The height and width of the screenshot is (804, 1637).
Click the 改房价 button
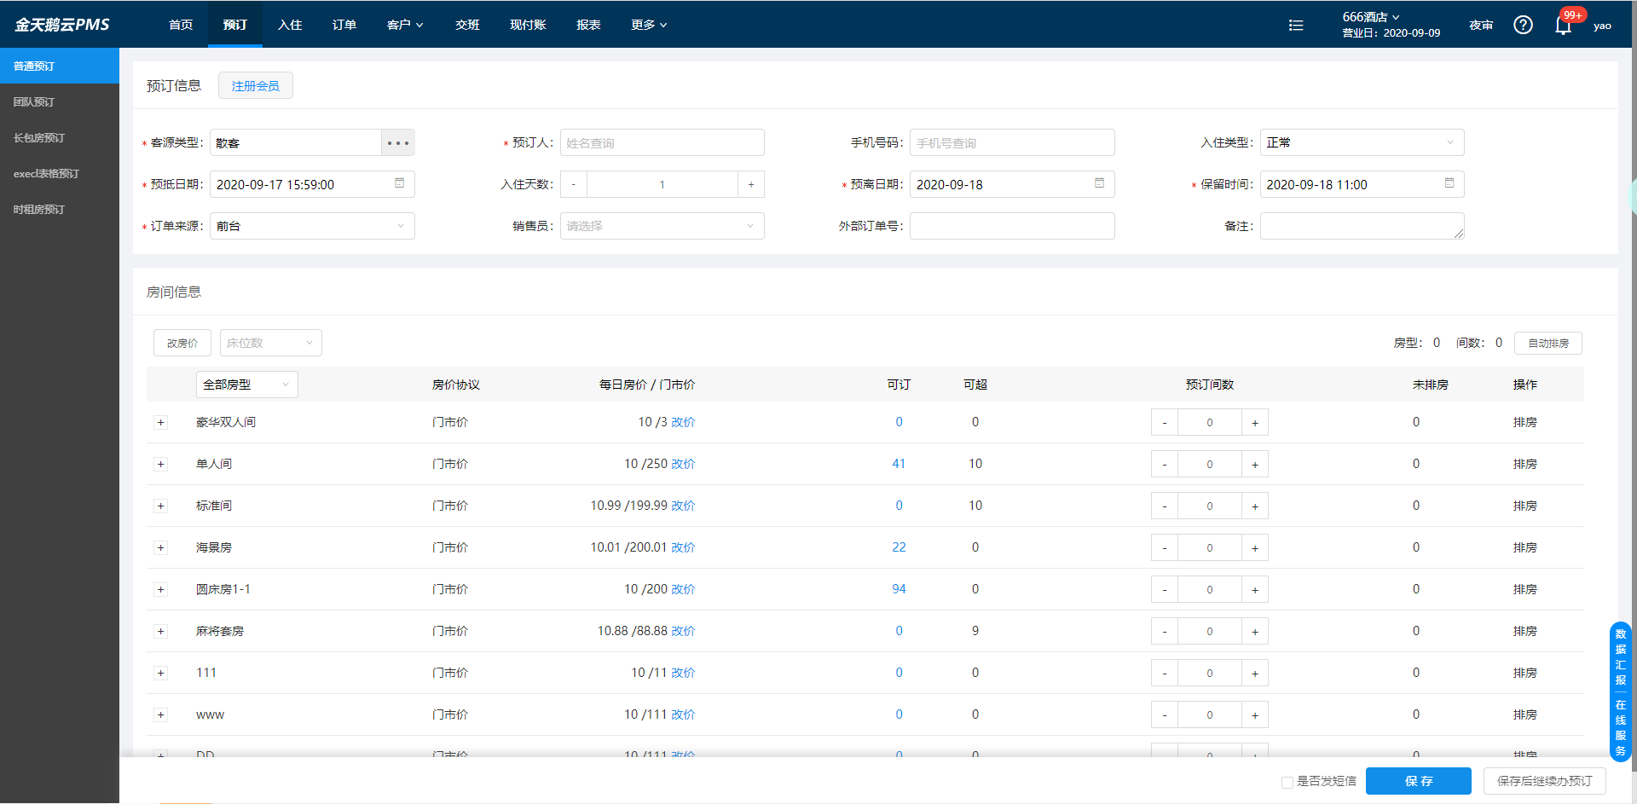pos(182,343)
